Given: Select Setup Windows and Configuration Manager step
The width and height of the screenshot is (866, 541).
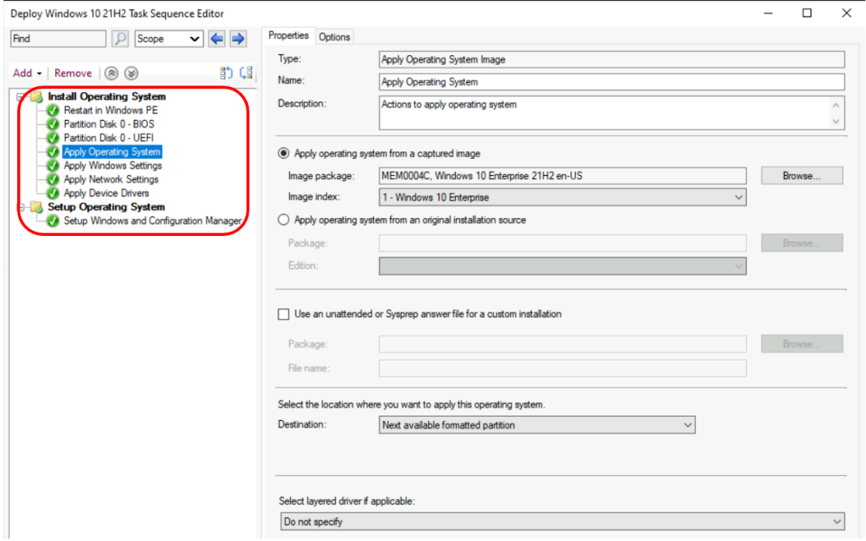Looking at the screenshot, I should pyautogui.click(x=152, y=221).
